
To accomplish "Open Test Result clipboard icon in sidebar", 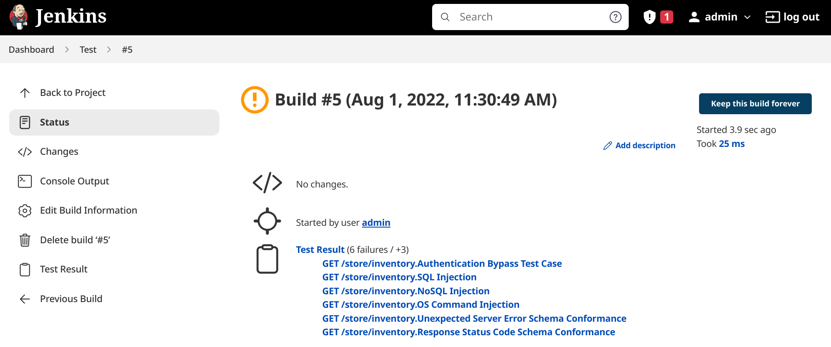I will [x=25, y=269].
